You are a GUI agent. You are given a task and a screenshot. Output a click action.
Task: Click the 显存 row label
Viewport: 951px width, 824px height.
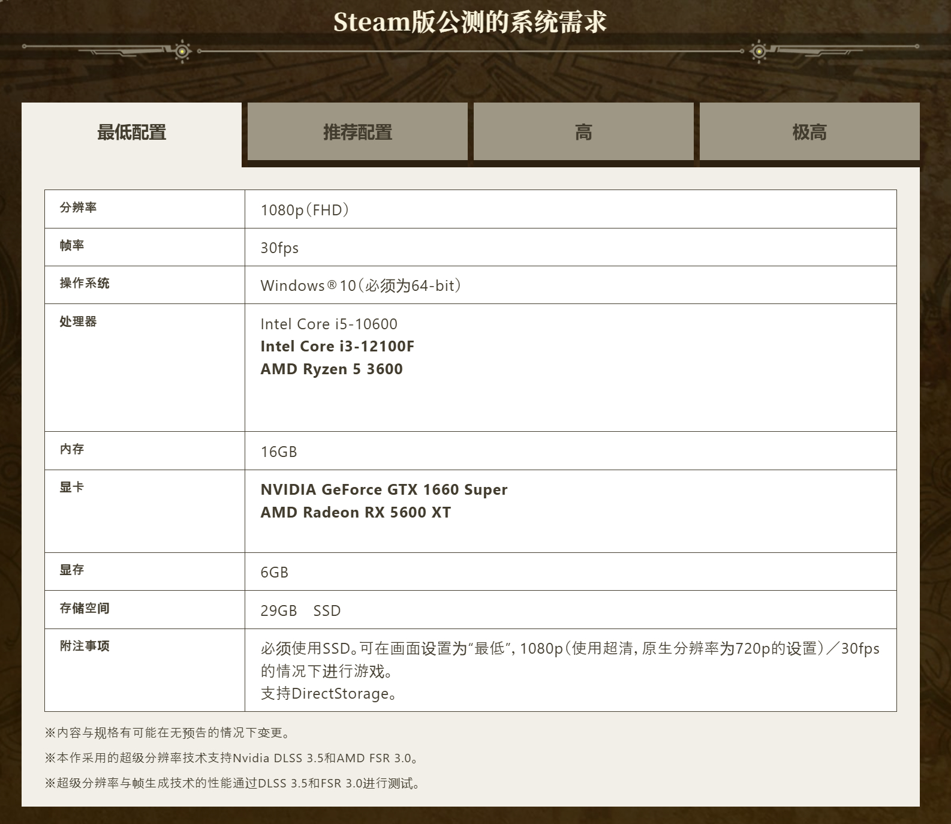[x=72, y=570]
